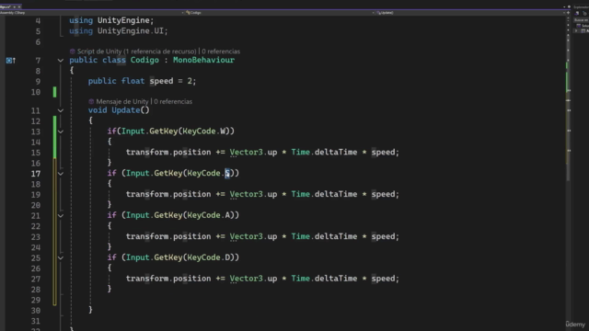Click "Vector3" on line 19
The image size is (589, 331).
(x=246, y=194)
